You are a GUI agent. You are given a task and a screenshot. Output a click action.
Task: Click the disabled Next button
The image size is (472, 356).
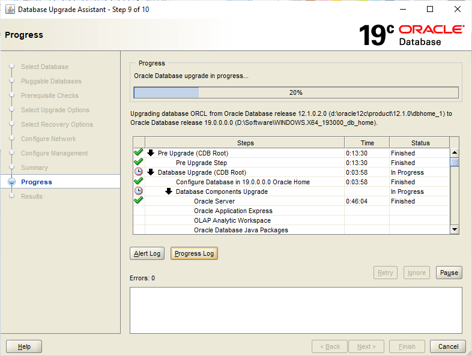tap(366, 346)
